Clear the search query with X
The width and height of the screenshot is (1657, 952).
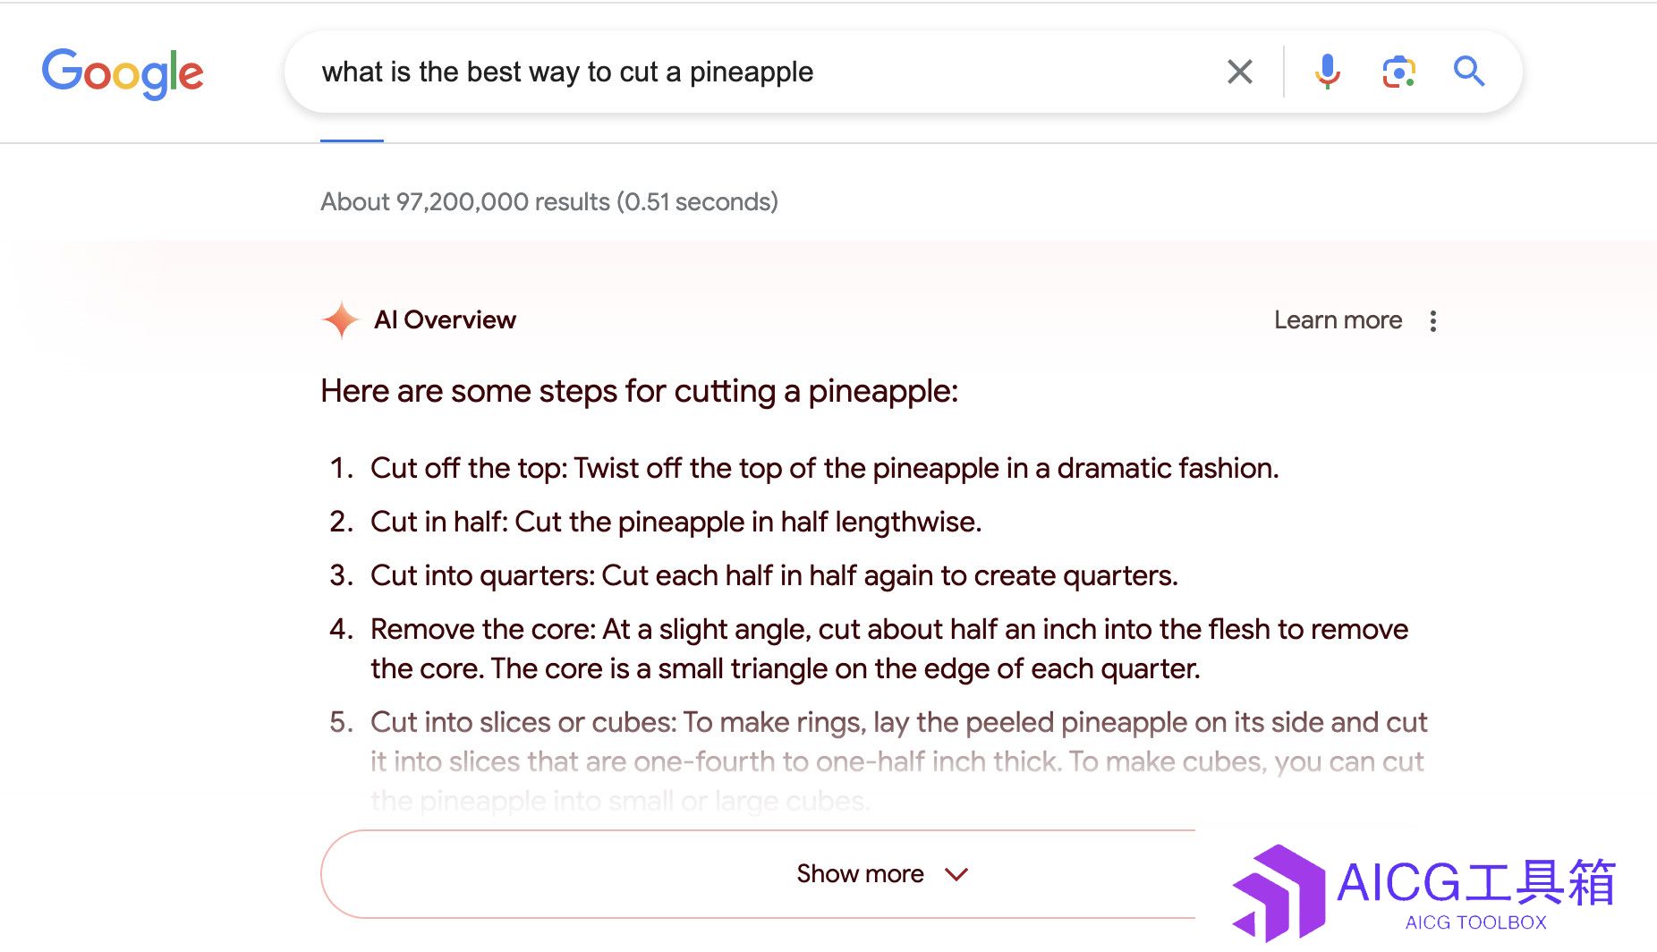point(1240,72)
